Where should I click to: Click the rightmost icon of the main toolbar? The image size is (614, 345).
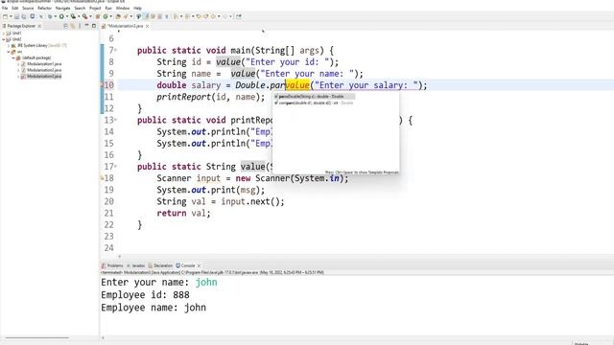point(239,16)
